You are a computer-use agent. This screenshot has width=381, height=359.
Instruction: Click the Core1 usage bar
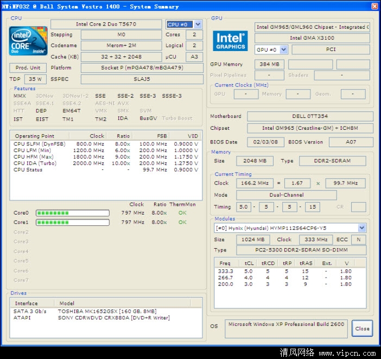pyautogui.click(x=72, y=222)
